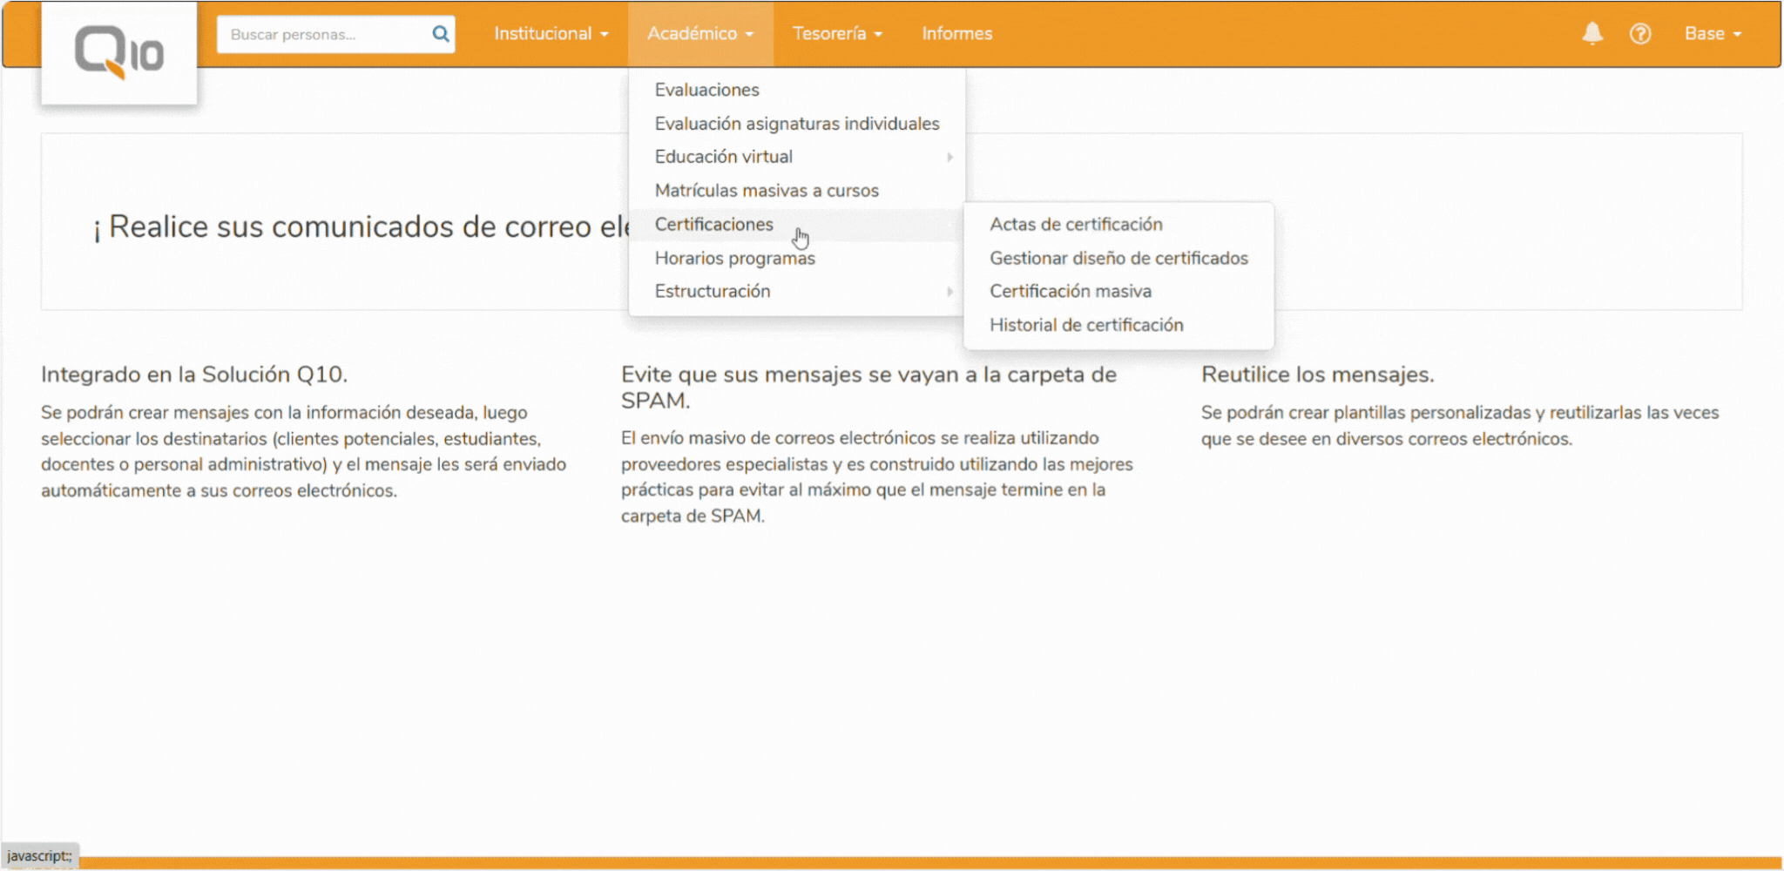Open Historial de certificación
This screenshot has height=871, width=1784.
[x=1086, y=324]
